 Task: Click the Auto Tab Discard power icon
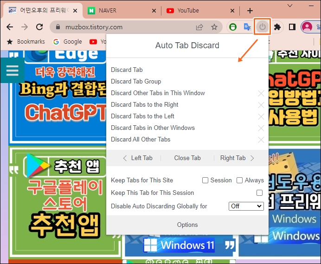pyautogui.click(x=263, y=27)
